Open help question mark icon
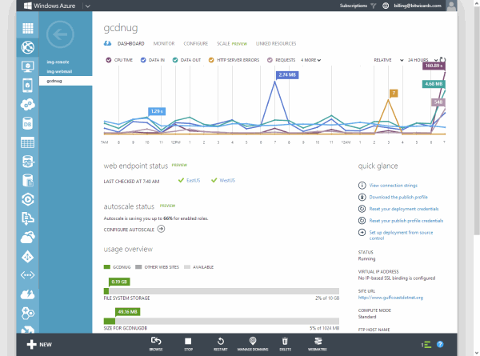This screenshot has height=356, width=480. tap(440, 344)
